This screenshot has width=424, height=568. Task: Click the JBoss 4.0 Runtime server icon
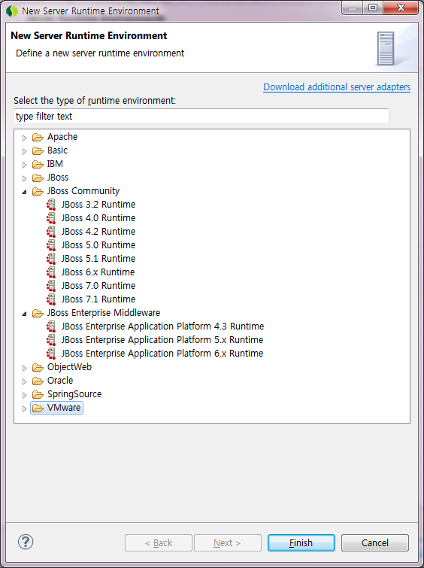point(51,218)
